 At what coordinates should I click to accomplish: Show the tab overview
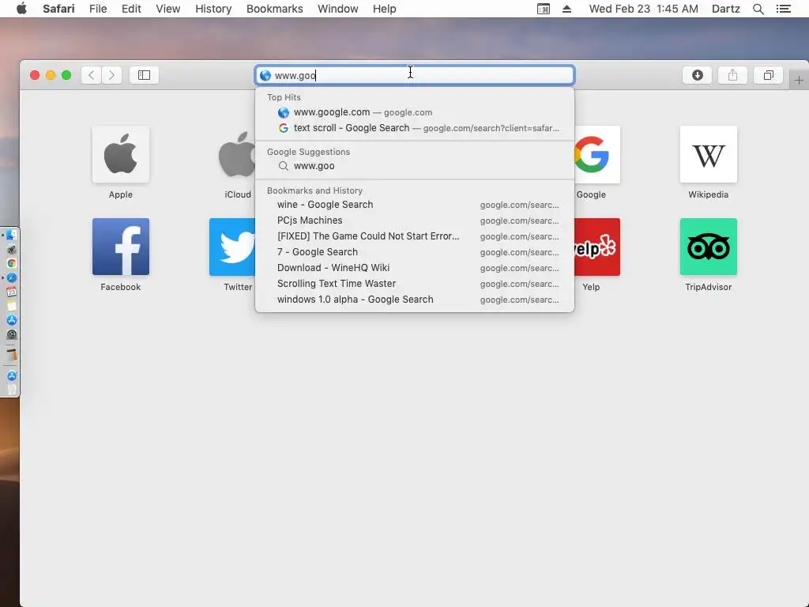768,75
